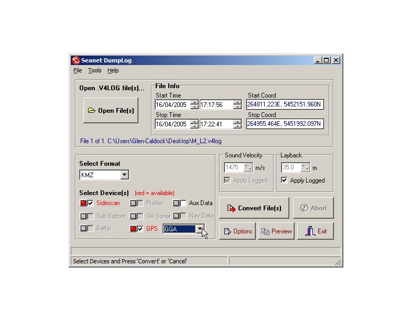Increment Stop Time date spinner up arrow
412x321 pixels.
[x=194, y=122]
